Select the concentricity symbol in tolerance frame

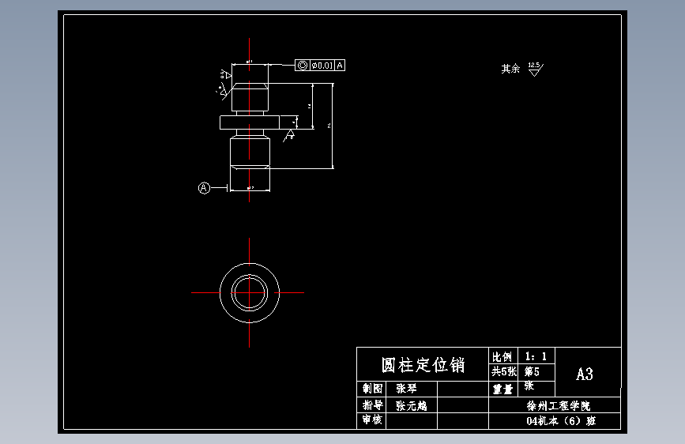coord(303,66)
